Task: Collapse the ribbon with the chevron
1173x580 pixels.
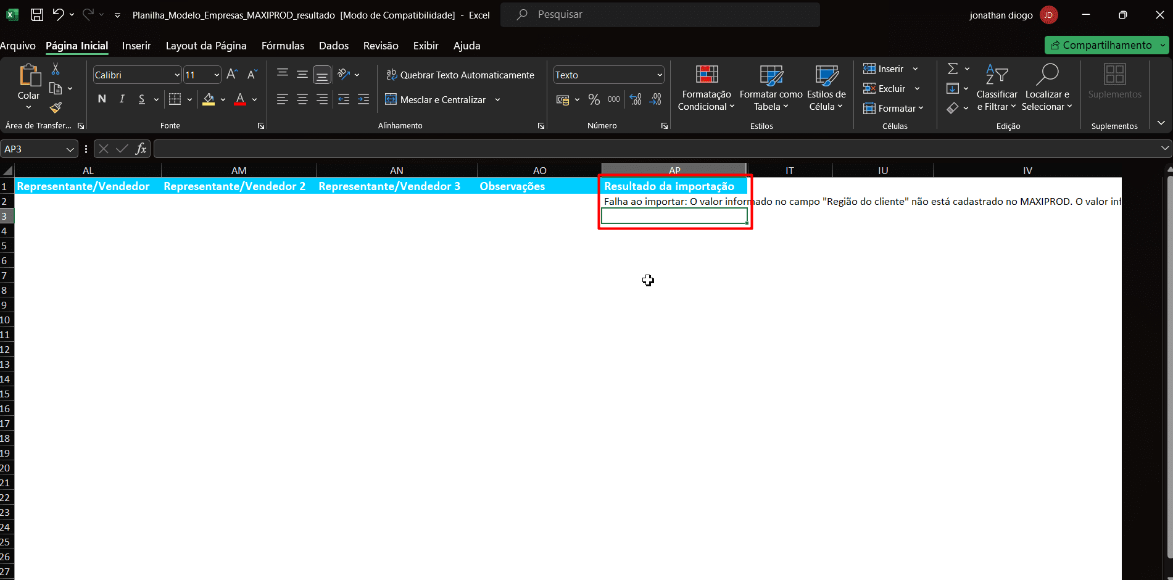Action: [x=1161, y=123]
